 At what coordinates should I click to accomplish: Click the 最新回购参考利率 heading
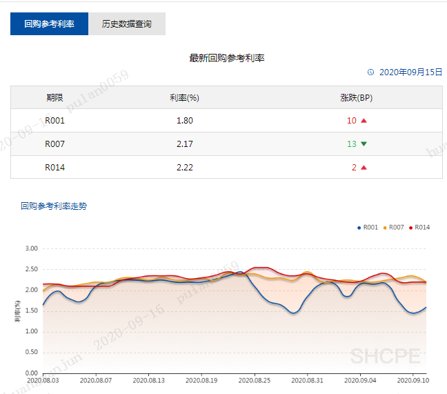point(227,58)
